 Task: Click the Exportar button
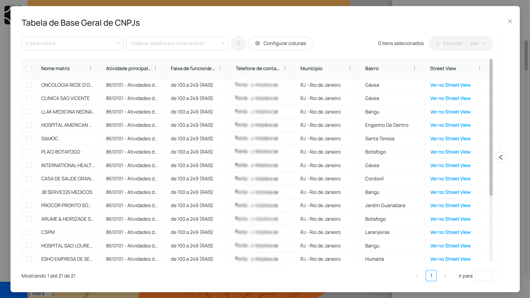pyautogui.click(x=448, y=43)
